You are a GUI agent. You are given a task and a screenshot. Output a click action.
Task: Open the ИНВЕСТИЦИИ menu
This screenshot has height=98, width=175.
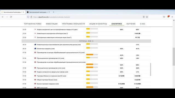(52, 24)
